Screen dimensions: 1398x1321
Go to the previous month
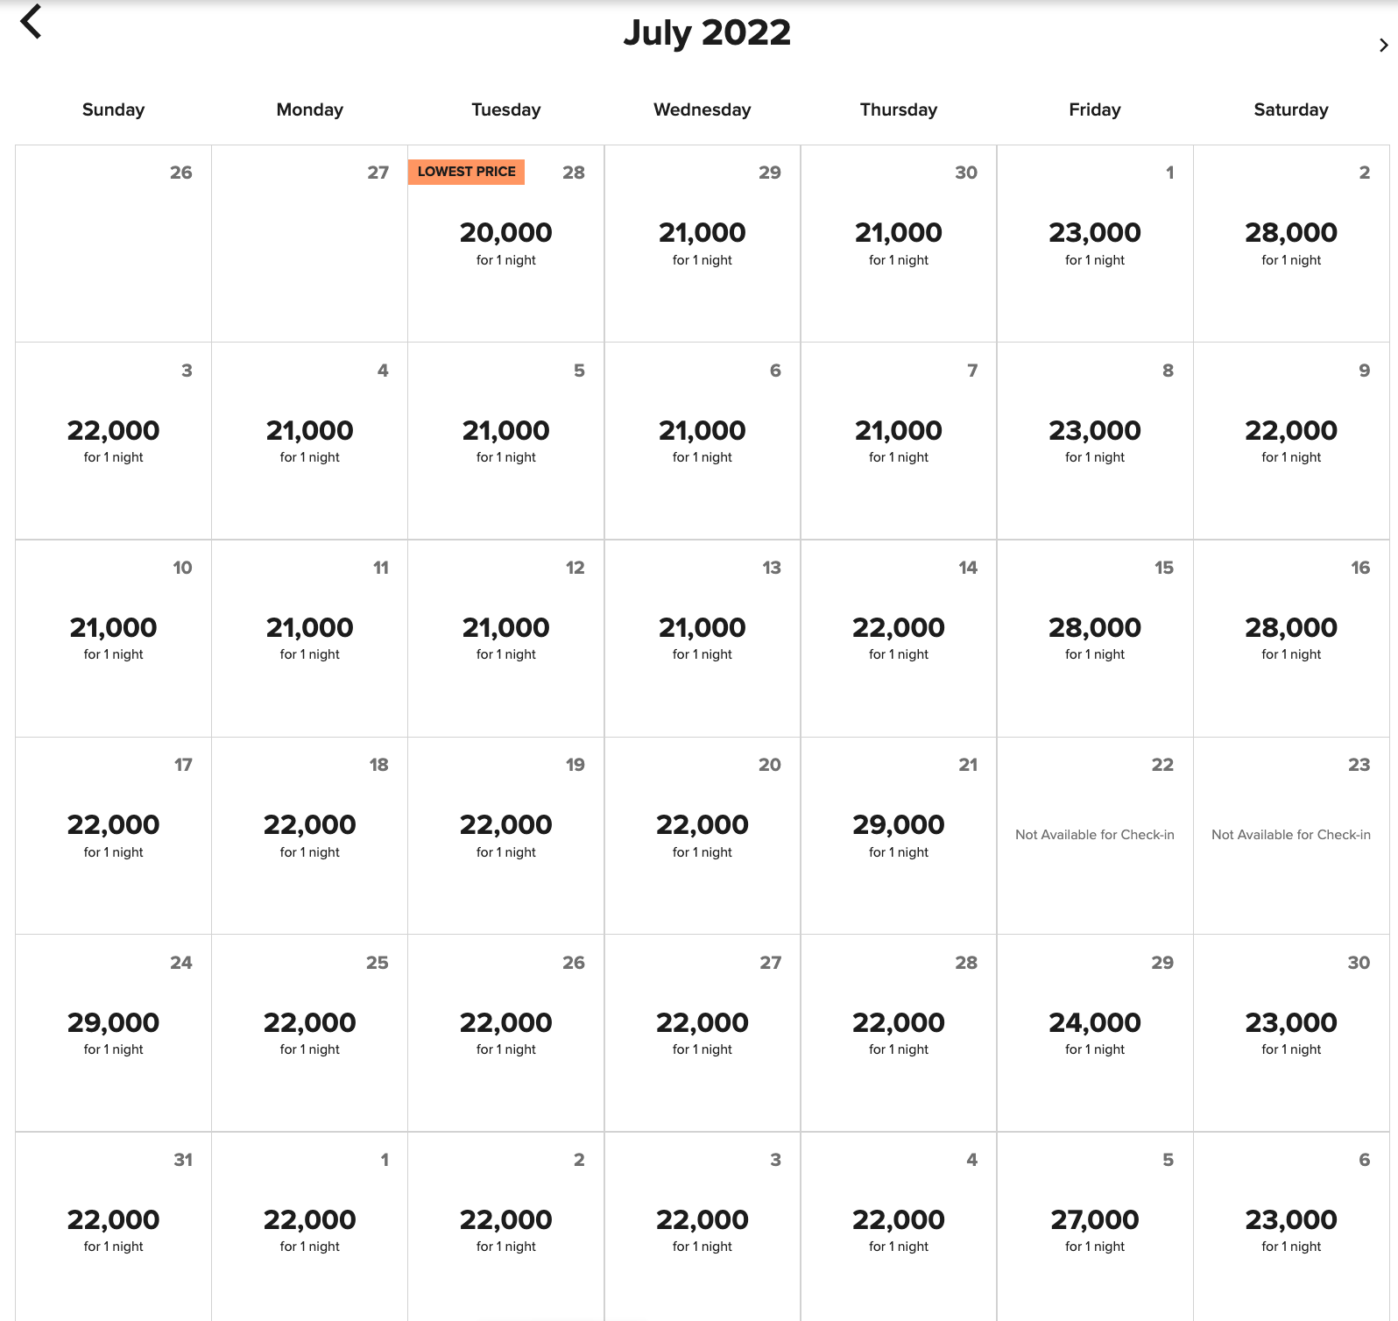click(x=32, y=23)
